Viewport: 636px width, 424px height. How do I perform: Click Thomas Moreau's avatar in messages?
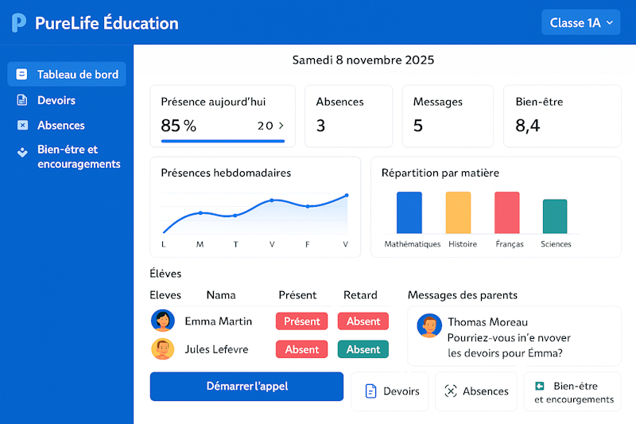pyautogui.click(x=429, y=326)
